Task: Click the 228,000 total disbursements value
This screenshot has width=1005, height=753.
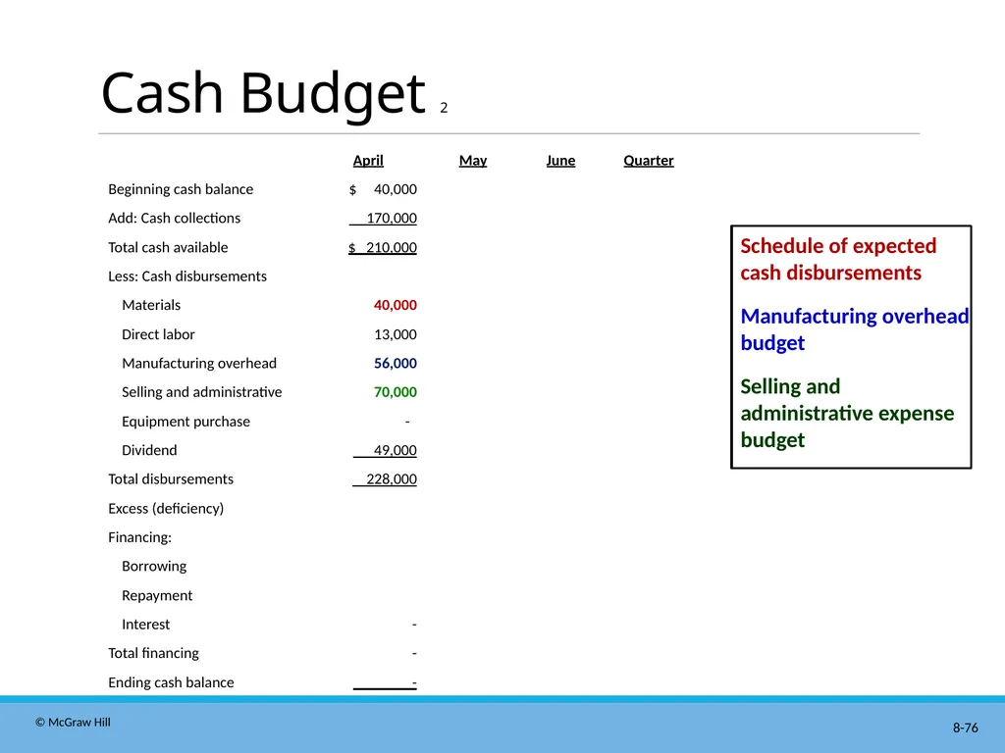Action: tap(391, 479)
